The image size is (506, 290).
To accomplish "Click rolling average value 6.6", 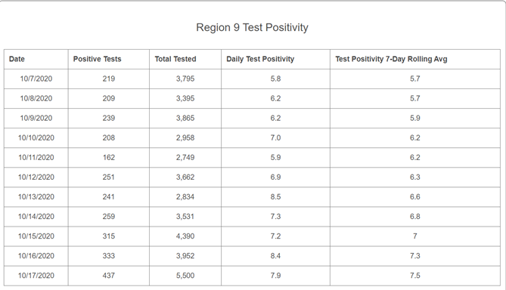I will click(415, 197).
